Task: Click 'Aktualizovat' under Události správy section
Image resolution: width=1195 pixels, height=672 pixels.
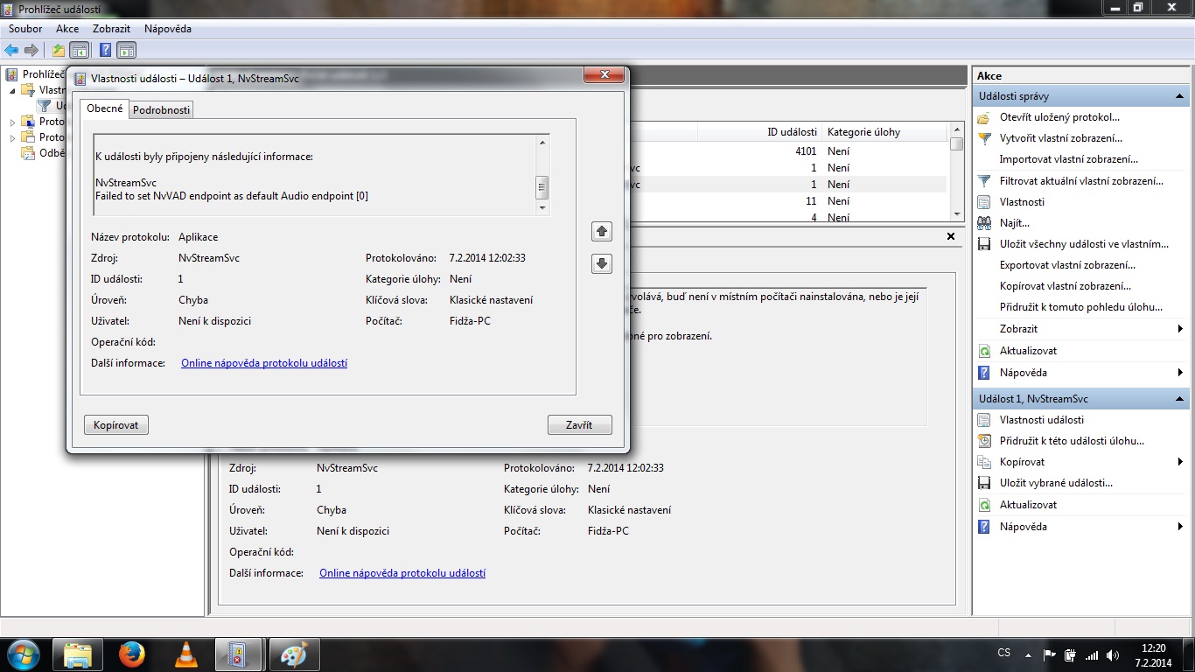Action: [1028, 351]
